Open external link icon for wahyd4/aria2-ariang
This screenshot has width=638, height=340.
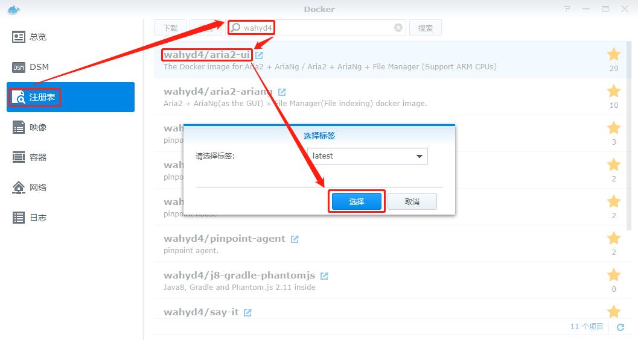[x=282, y=92]
